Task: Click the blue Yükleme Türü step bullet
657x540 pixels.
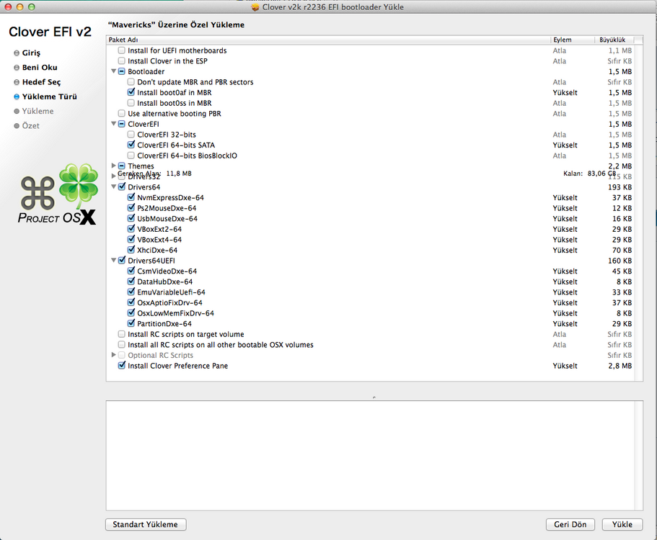Action: tap(17, 96)
